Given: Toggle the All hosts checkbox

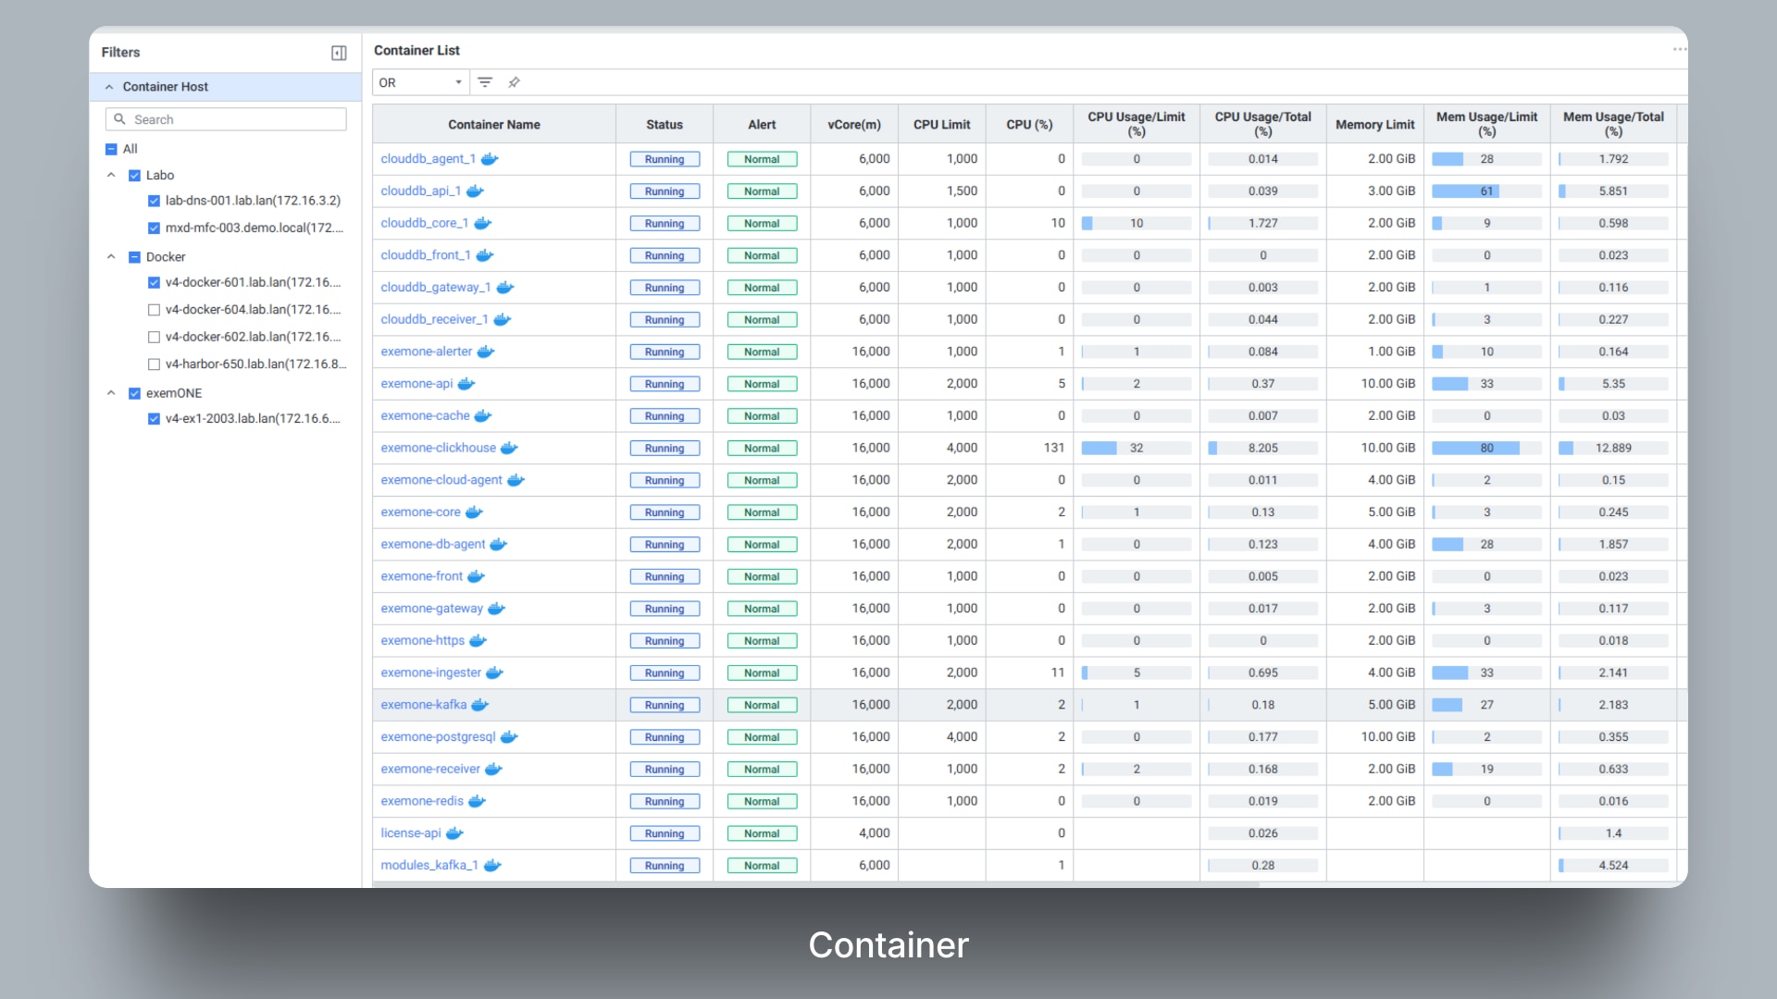Looking at the screenshot, I should pos(112,149).
